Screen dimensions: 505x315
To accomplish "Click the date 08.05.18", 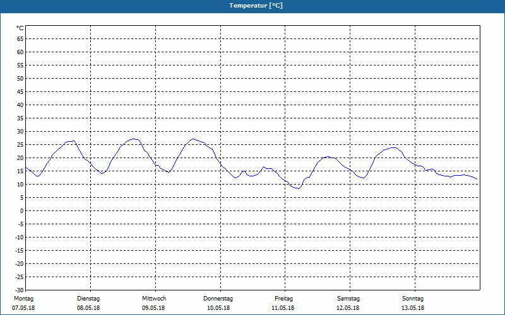I will pyautogui.click(x=88, y=308).
